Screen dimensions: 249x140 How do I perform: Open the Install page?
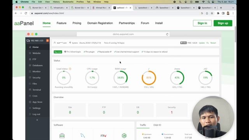(159, 23)
